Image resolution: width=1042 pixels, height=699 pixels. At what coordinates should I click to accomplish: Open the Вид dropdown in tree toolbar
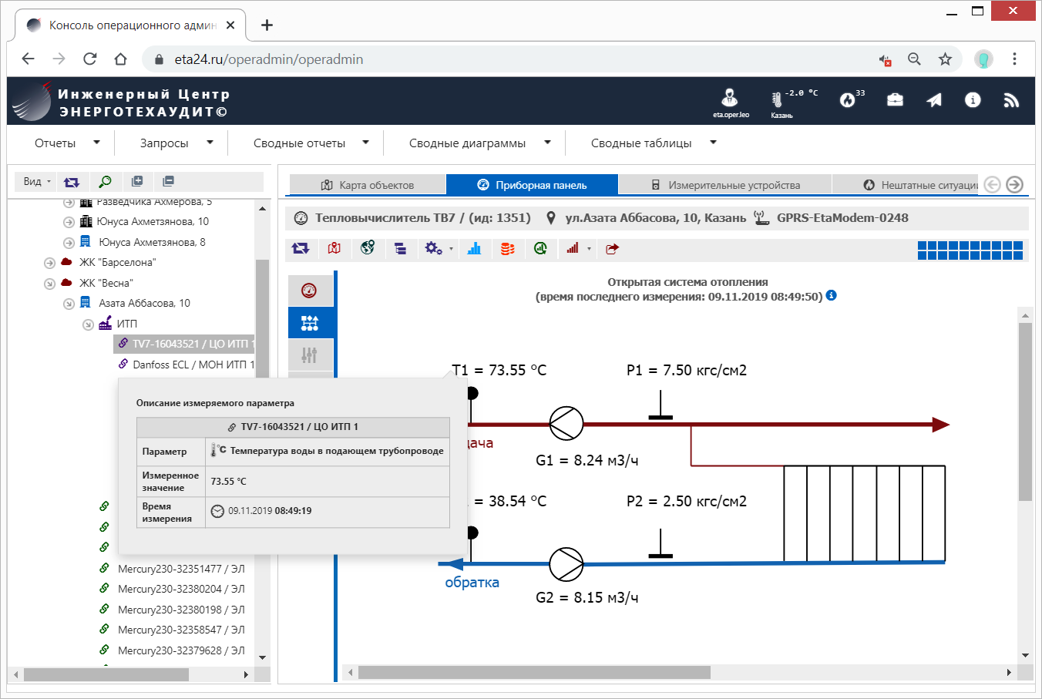point(36,182)
